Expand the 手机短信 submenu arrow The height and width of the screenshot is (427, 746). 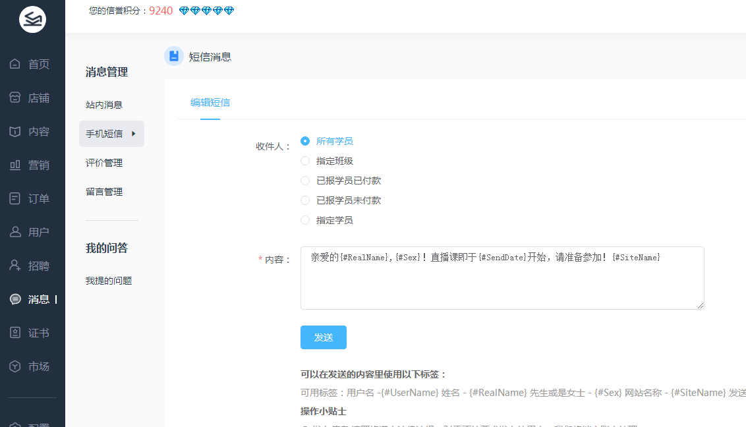point(134,134)
